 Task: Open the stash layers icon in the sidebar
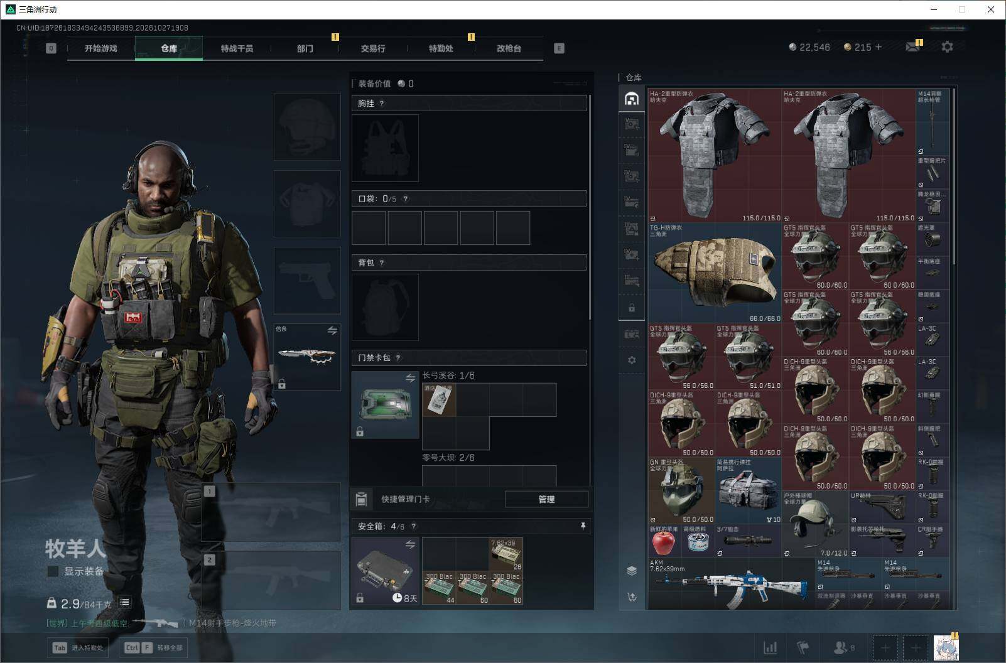632,571
